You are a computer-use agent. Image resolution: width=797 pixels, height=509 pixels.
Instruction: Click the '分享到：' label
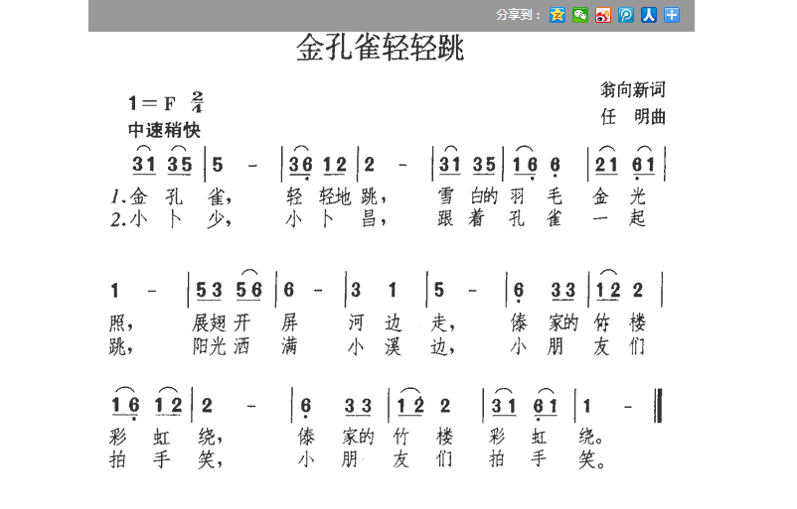[x=519, y=15]
